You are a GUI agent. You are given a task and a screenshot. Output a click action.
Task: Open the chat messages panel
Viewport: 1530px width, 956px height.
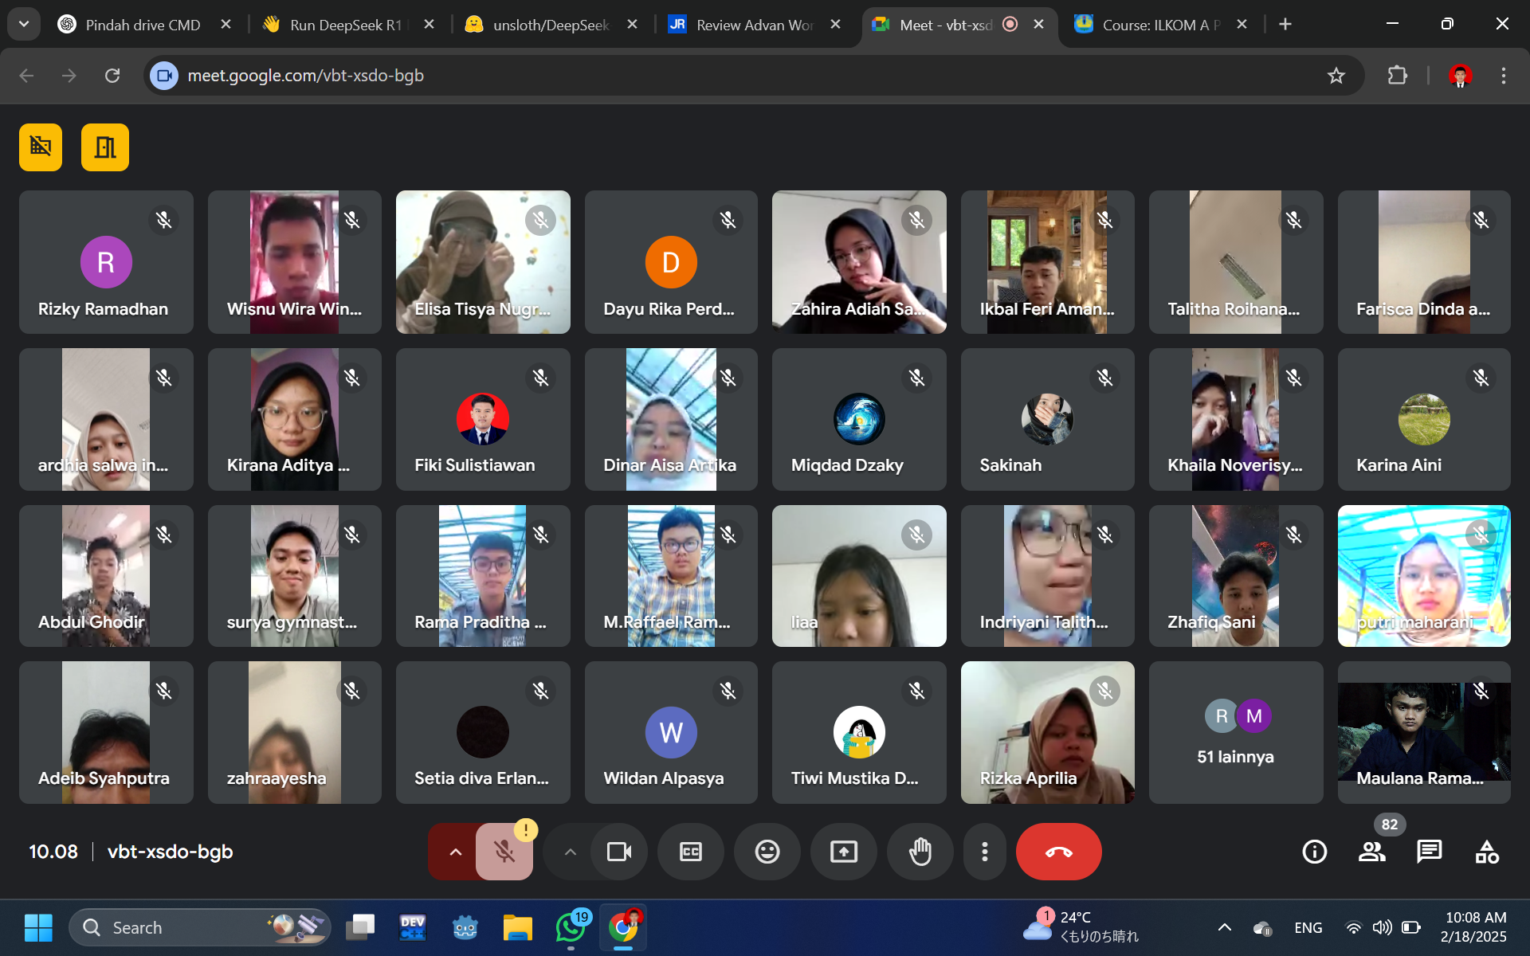tap(1429, 852)
